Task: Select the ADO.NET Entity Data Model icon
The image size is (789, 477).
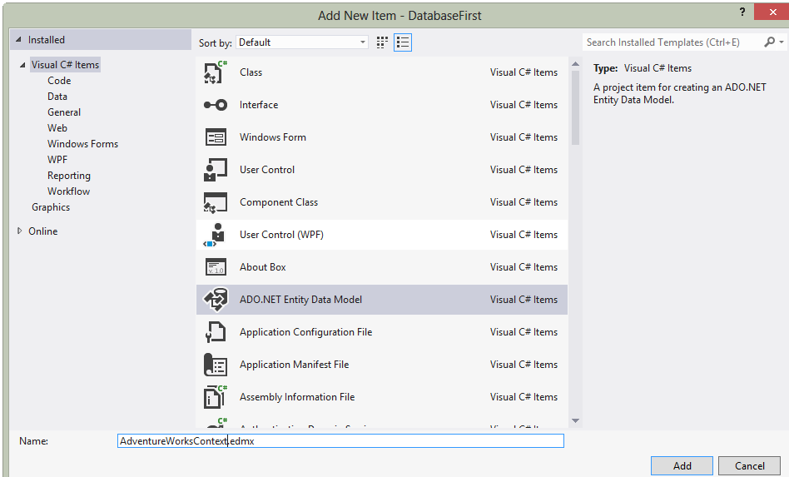Action: click(216, 300)
